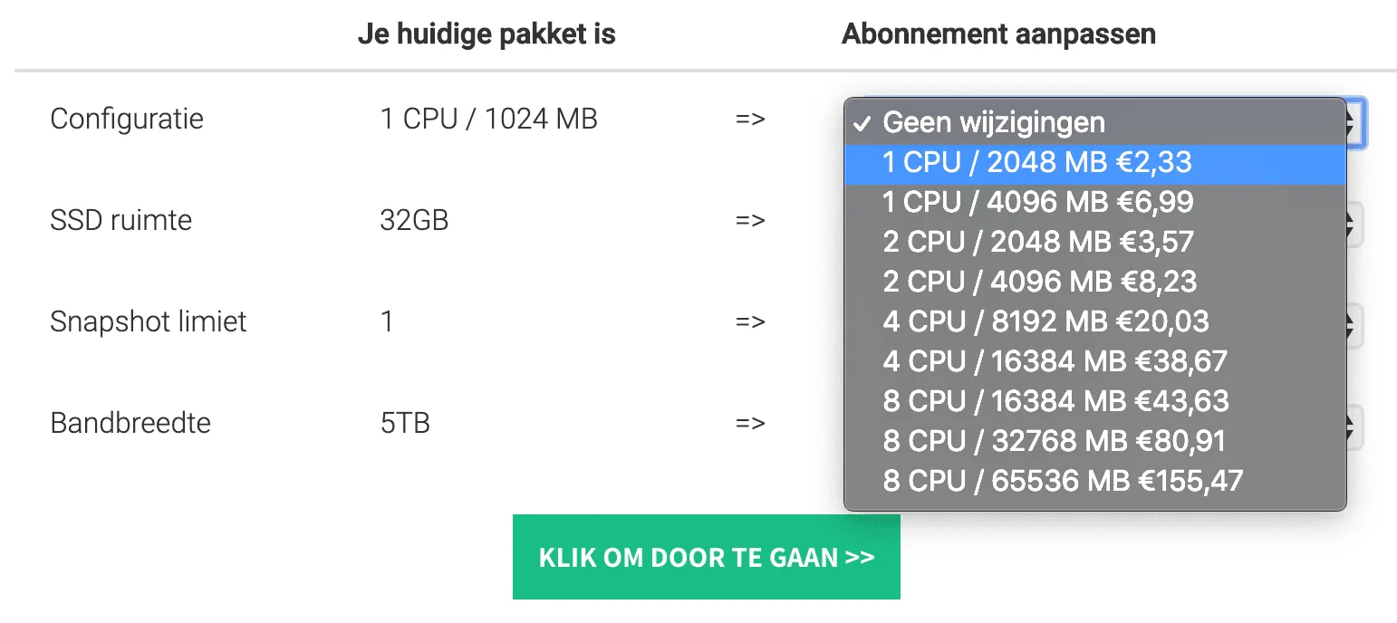The image size is (1397, 623).
Task: Click the 'Klik om door te gaan' button
Action: tap(706, 557)
